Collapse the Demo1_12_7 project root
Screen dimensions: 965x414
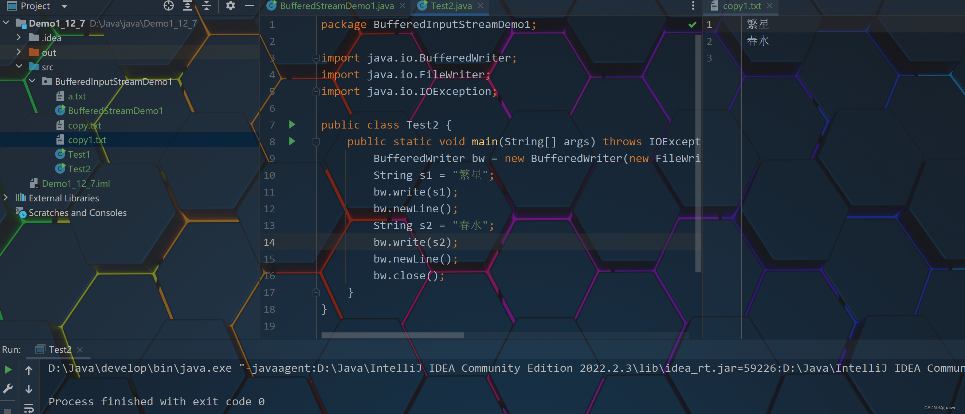(x=6, y=23)
